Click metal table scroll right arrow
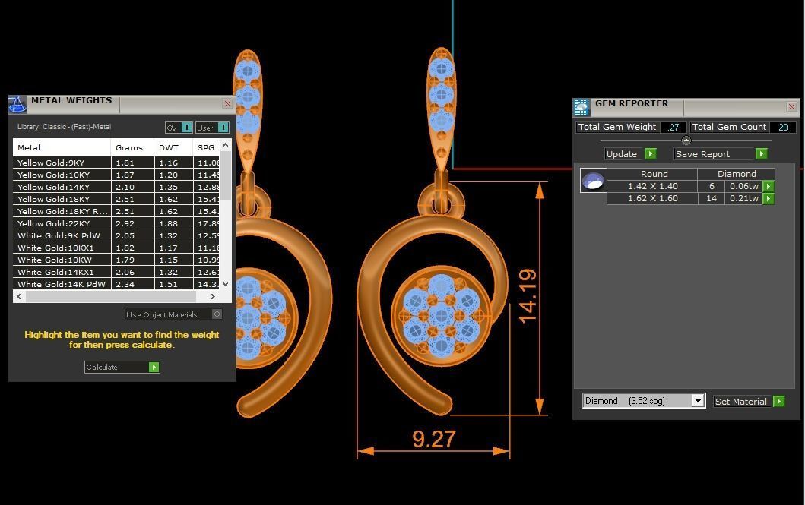Viewport: 805px width, 505px height. click(x=213, y=296)
